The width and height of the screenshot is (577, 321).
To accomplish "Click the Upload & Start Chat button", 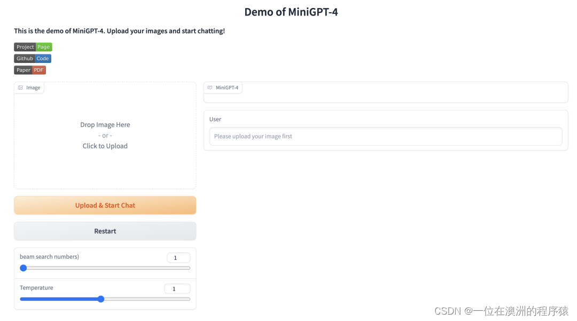I will (x=105, y=205).
